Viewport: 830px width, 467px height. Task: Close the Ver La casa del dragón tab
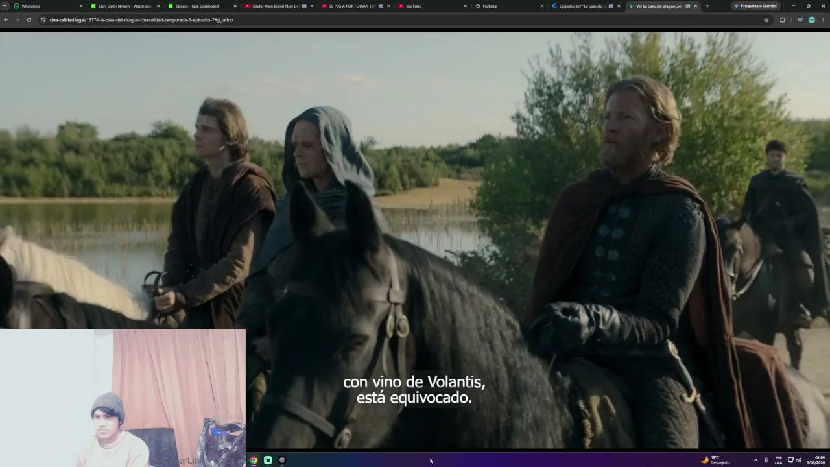point(696,6)
